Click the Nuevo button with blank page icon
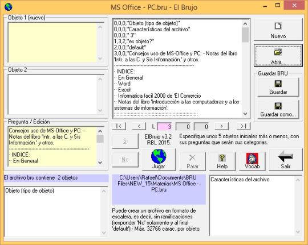 (278, 30)
